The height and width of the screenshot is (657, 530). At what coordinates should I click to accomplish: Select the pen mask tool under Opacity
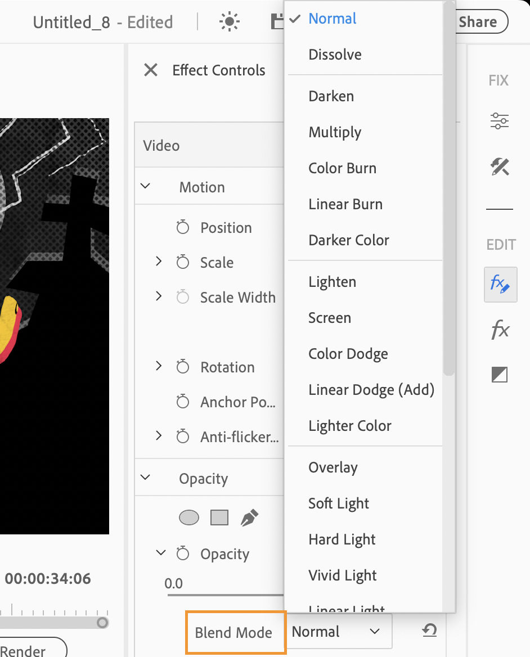(x=248, y=516)
